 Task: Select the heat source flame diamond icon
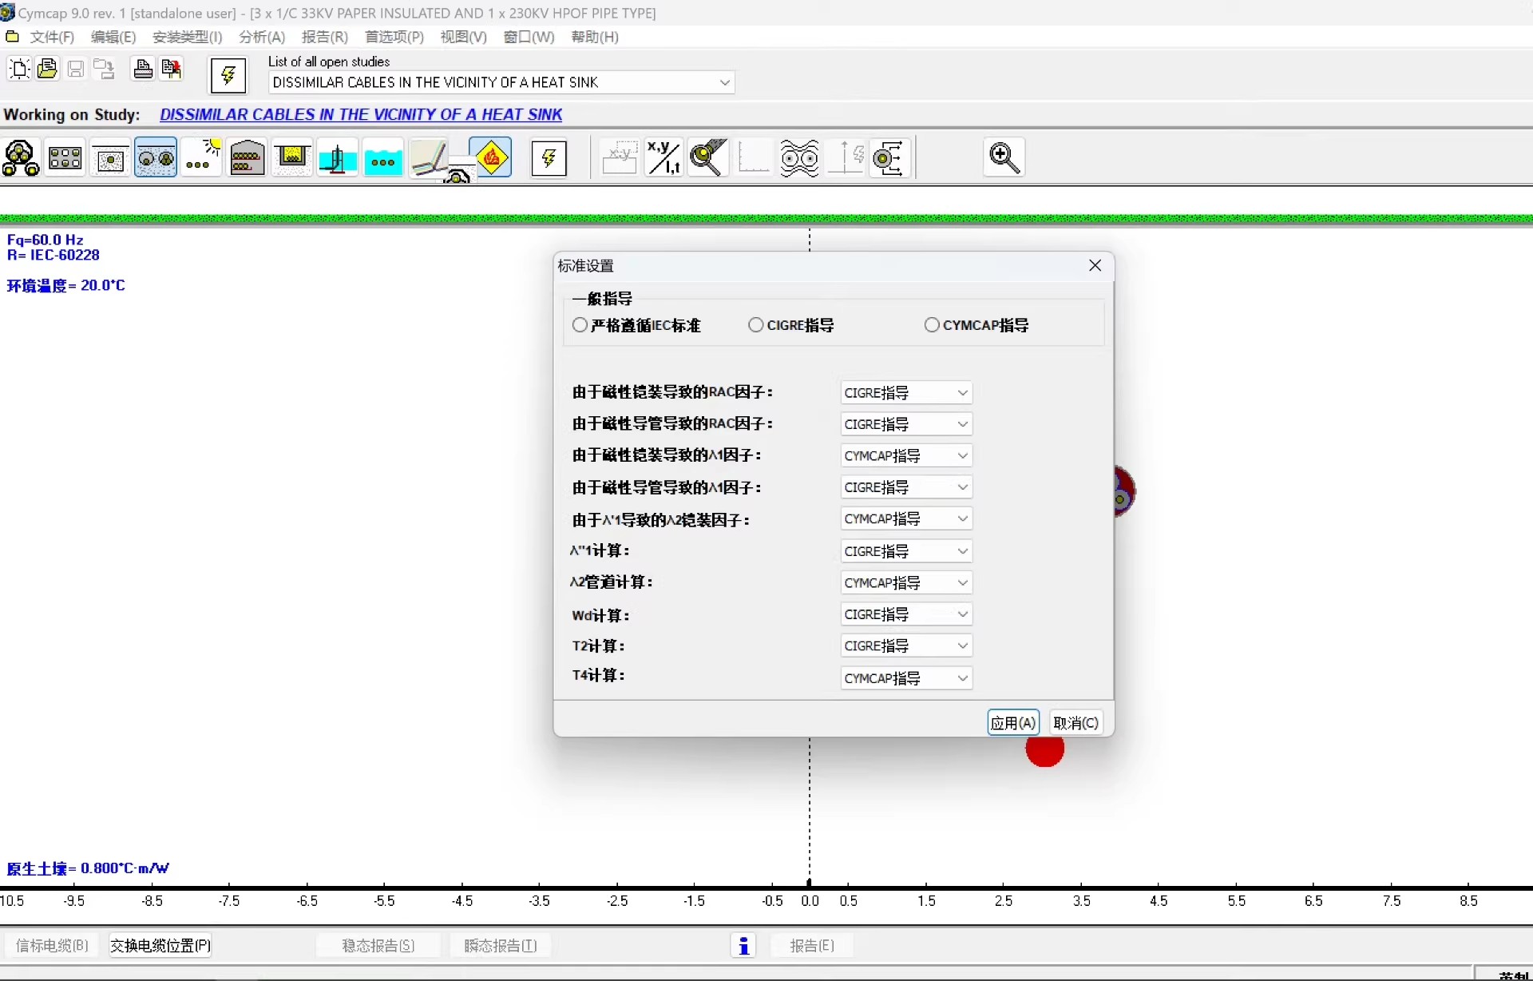492,157
